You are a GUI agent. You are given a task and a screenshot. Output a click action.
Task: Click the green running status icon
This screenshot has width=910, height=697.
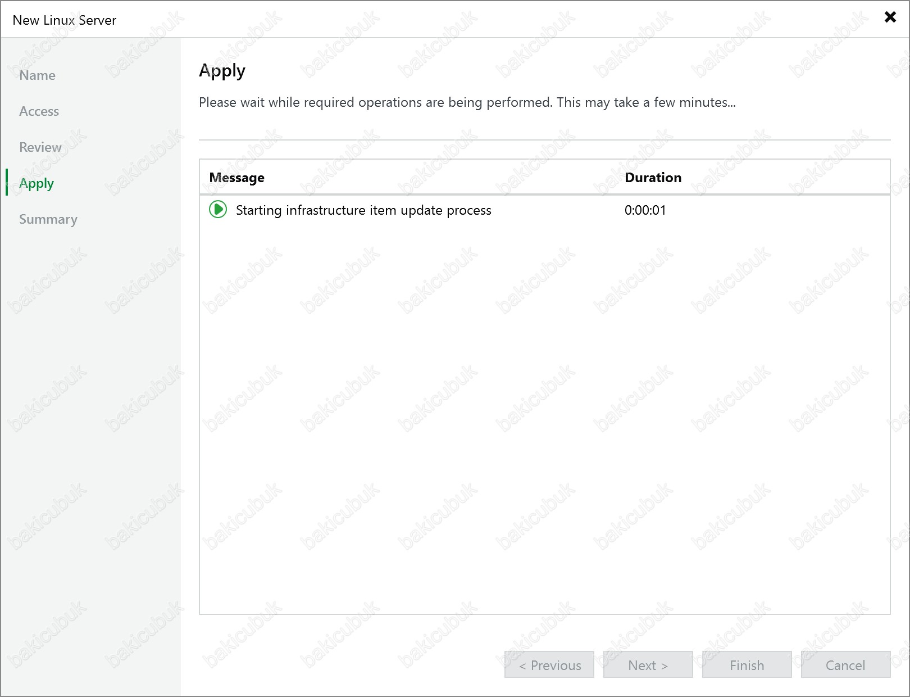coord(218,210)
